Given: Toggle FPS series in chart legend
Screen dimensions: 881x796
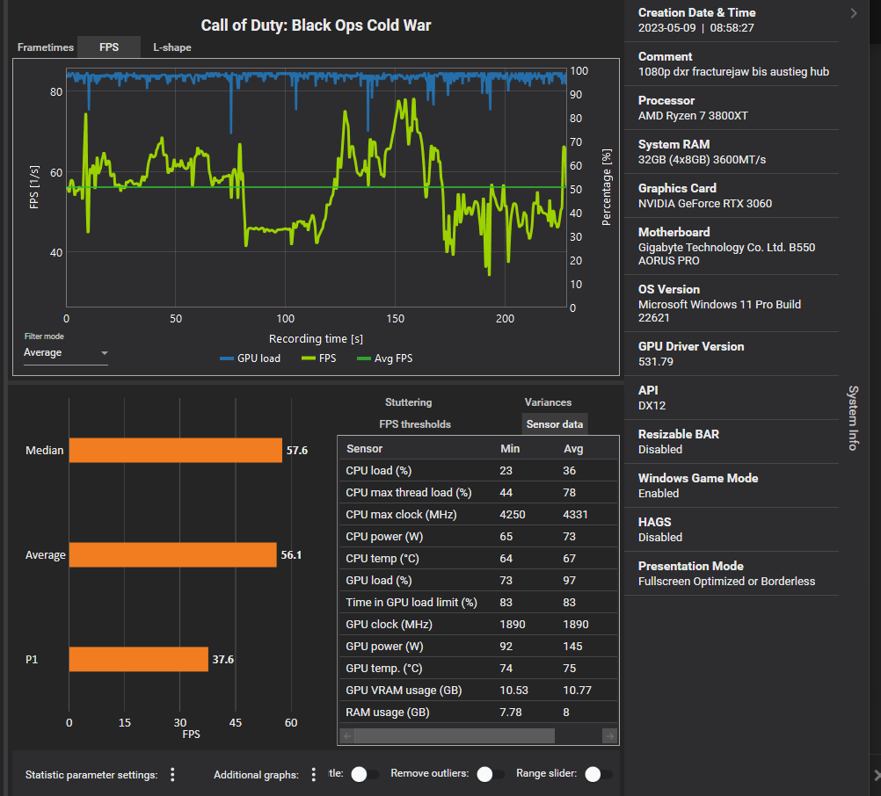Looking at the screenshot, I should point(318,358).
